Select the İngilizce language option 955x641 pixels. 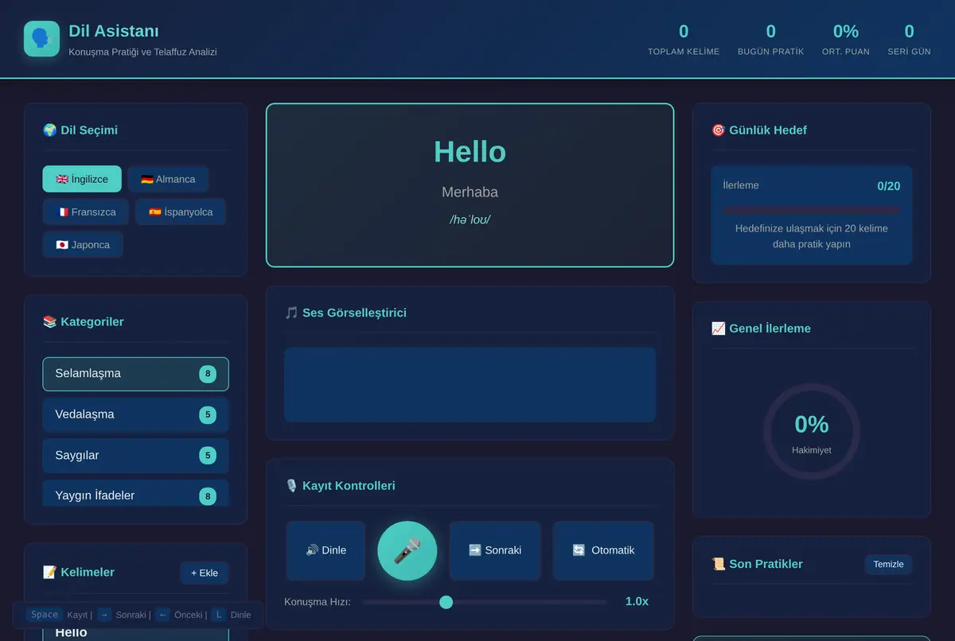coord(82,179)
